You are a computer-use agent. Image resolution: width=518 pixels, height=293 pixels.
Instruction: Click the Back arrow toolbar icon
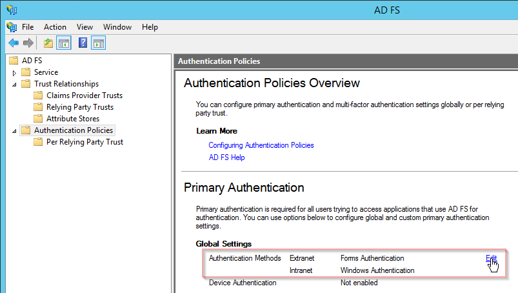pyautogui.click(x=14, y=43)
